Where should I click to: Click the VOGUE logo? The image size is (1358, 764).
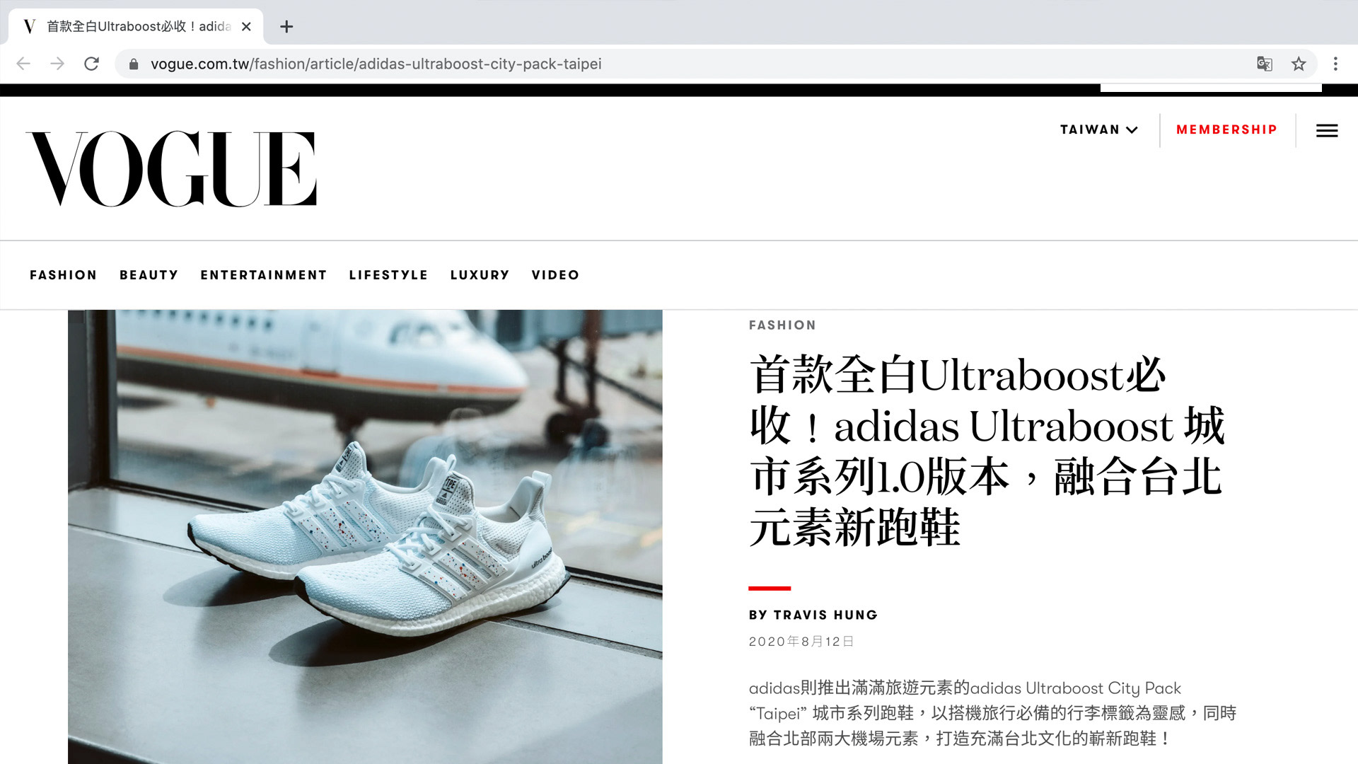[171, 168]
